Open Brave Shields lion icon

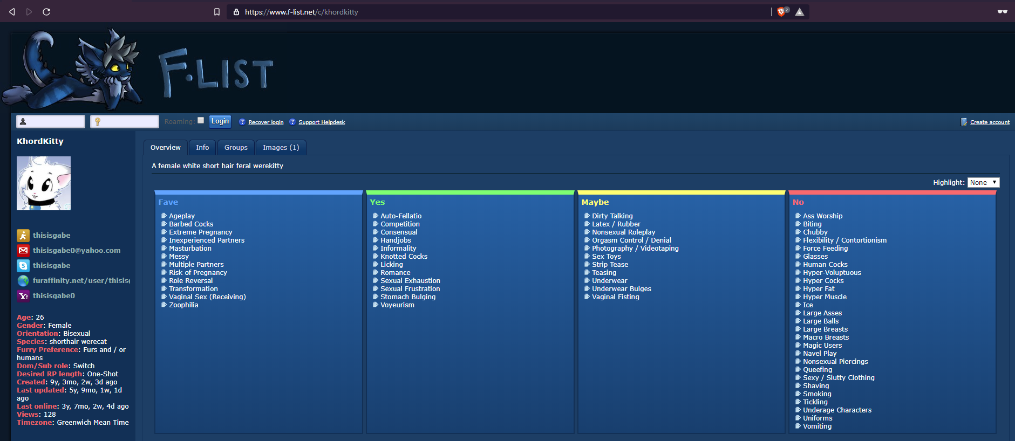point(782,12)
